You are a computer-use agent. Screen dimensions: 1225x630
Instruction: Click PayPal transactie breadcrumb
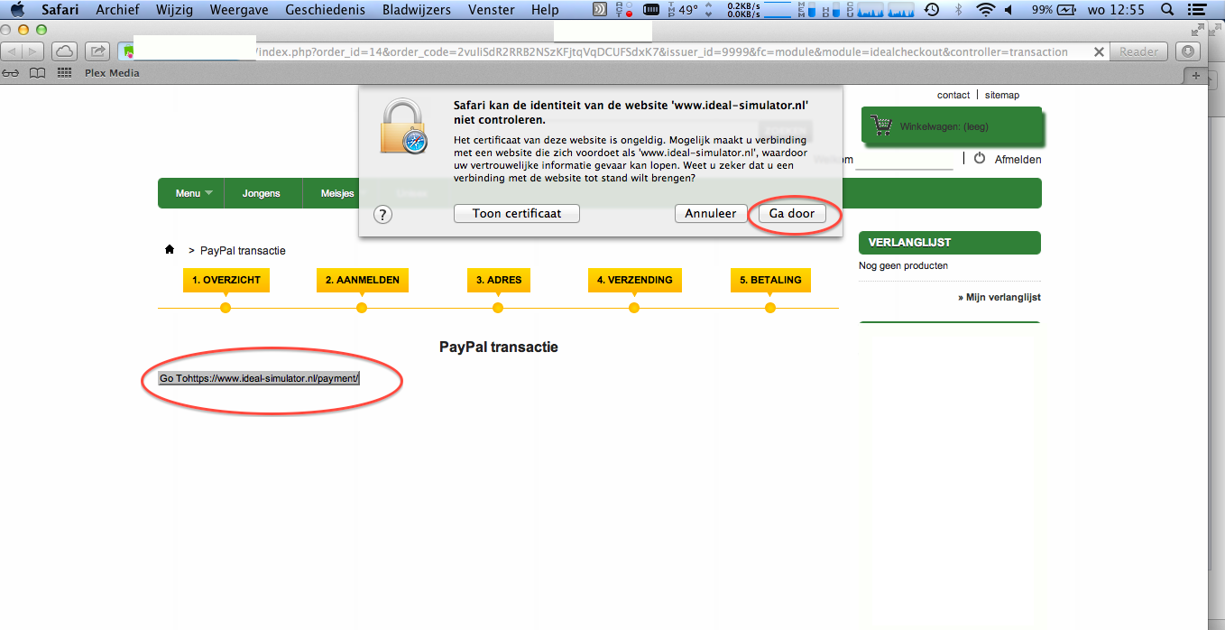pos(243,250)
